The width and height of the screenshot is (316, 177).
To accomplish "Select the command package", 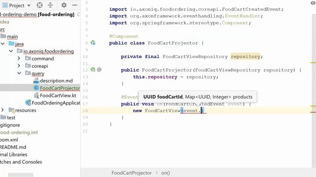I will (42, 59).
